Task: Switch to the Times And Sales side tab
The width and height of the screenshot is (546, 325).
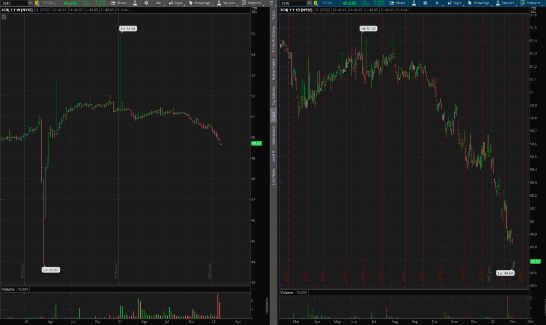Action: click(x=273, y=39)
